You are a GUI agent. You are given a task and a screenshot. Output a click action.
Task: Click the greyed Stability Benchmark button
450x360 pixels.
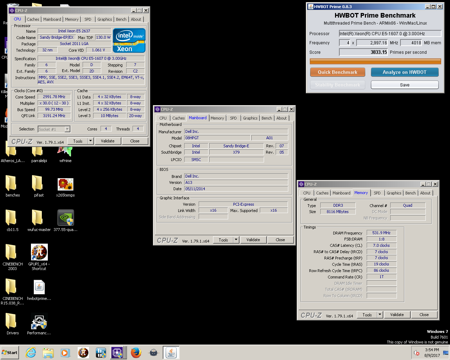337,85
